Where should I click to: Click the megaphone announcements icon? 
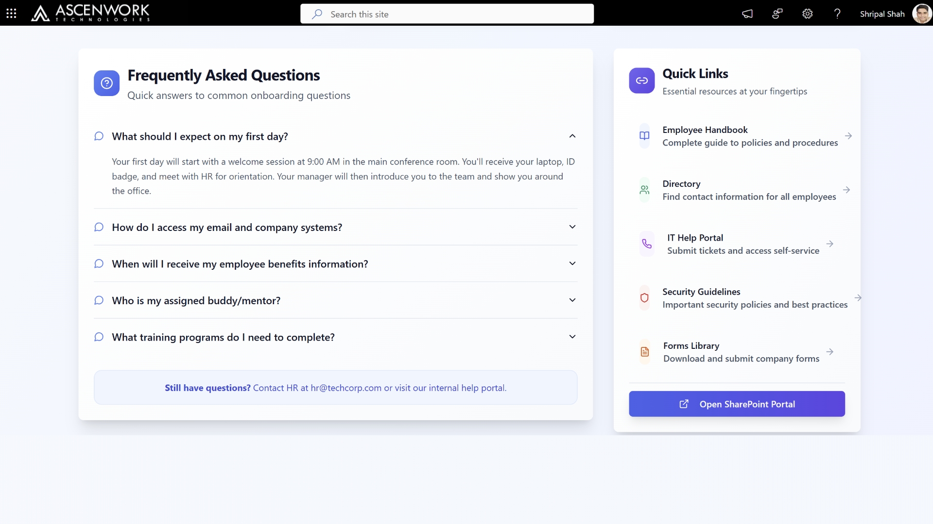point(747,14)
